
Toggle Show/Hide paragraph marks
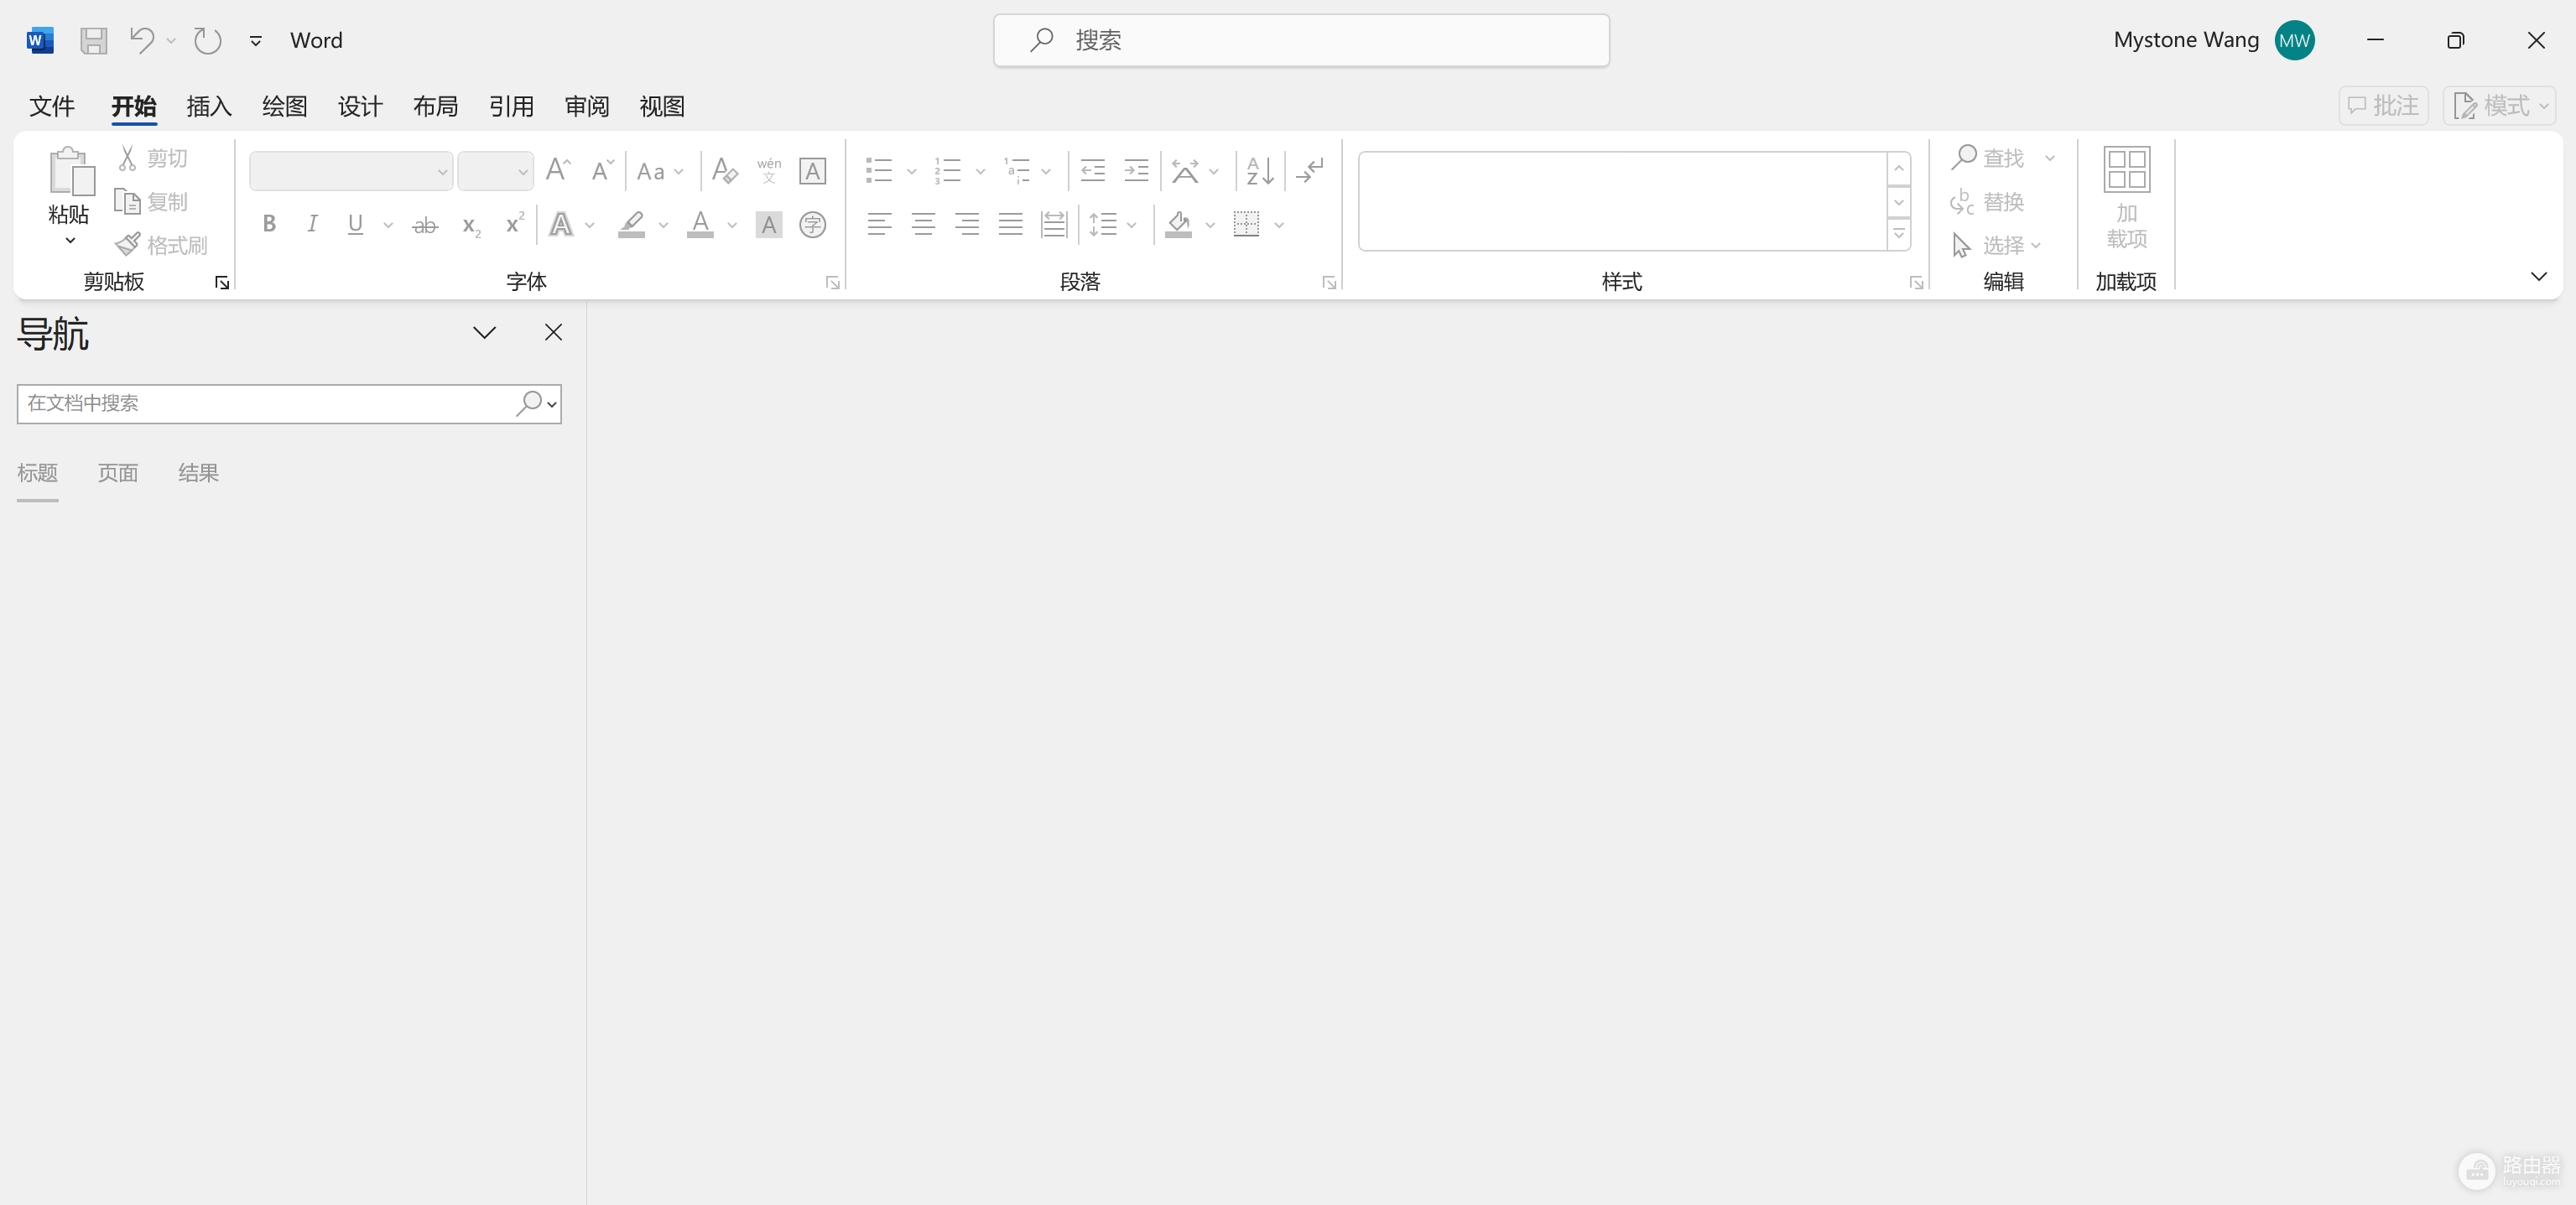[1310, 171]
